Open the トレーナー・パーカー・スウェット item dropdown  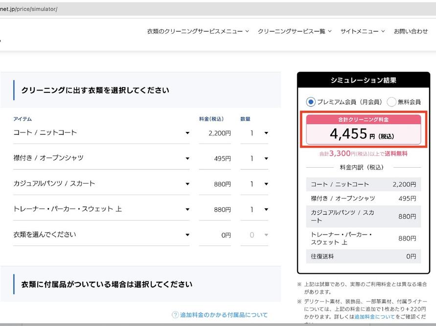coord(101,209)
